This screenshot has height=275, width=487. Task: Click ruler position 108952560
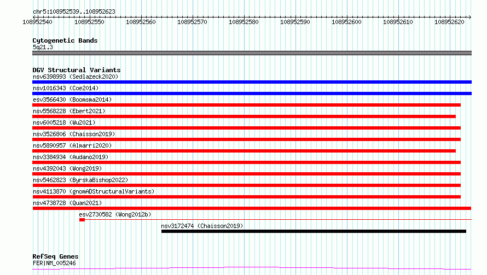(141, 22)
